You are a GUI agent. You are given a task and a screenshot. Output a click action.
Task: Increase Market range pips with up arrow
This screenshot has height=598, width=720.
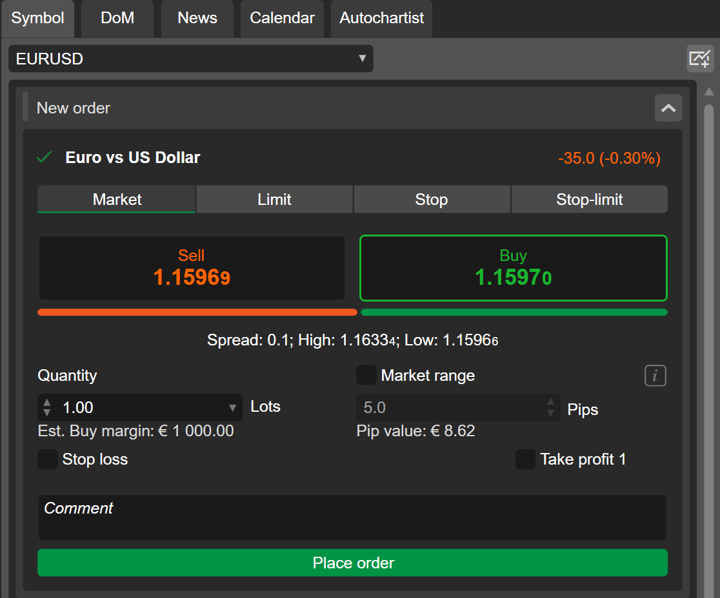(550, 402)
